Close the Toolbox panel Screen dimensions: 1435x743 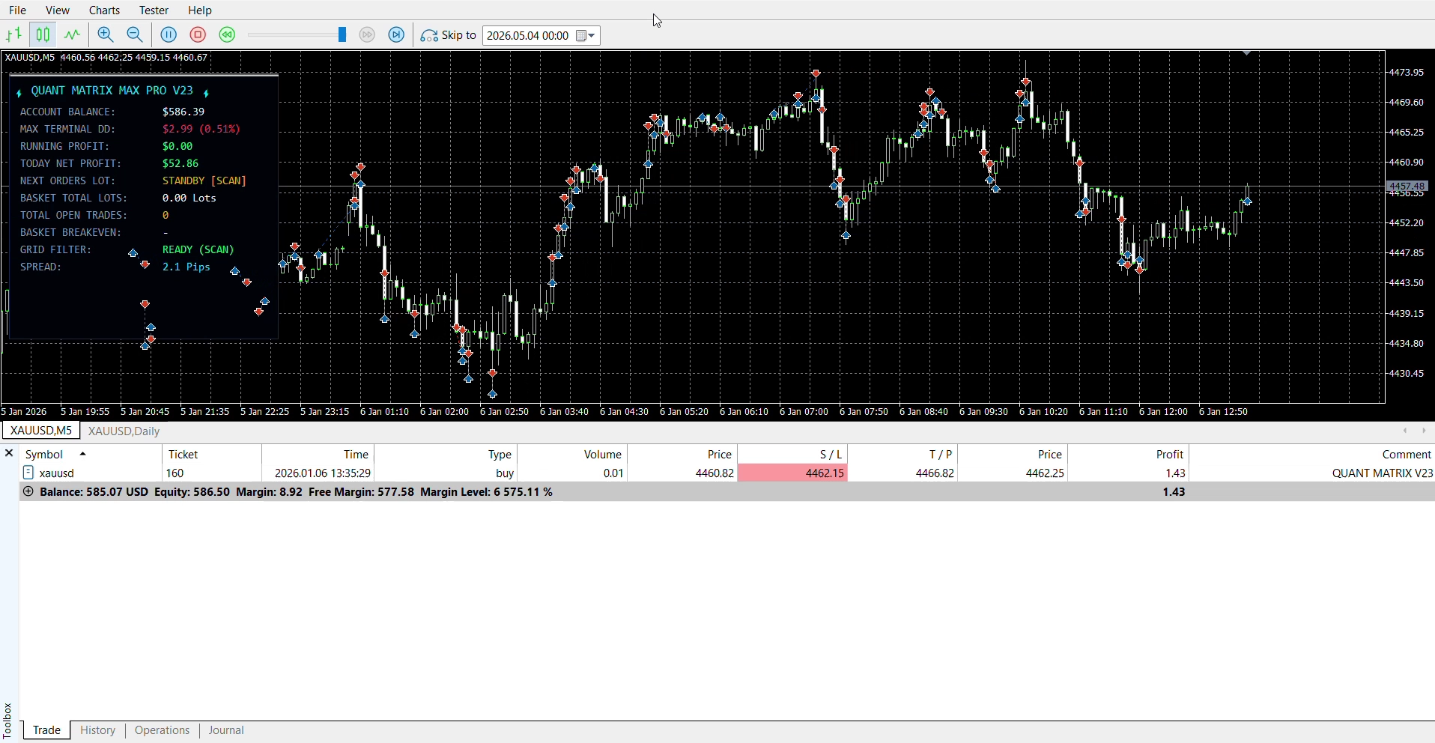(x=9, y=453)
